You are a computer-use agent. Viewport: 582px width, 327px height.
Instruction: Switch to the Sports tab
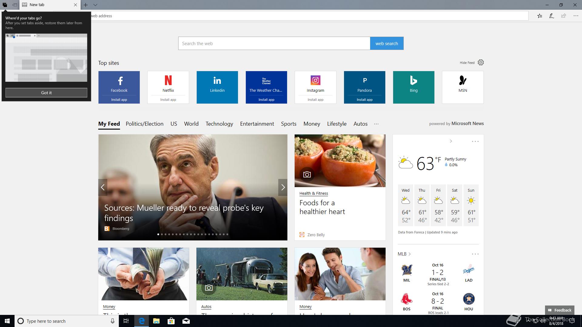coord(289,124)
